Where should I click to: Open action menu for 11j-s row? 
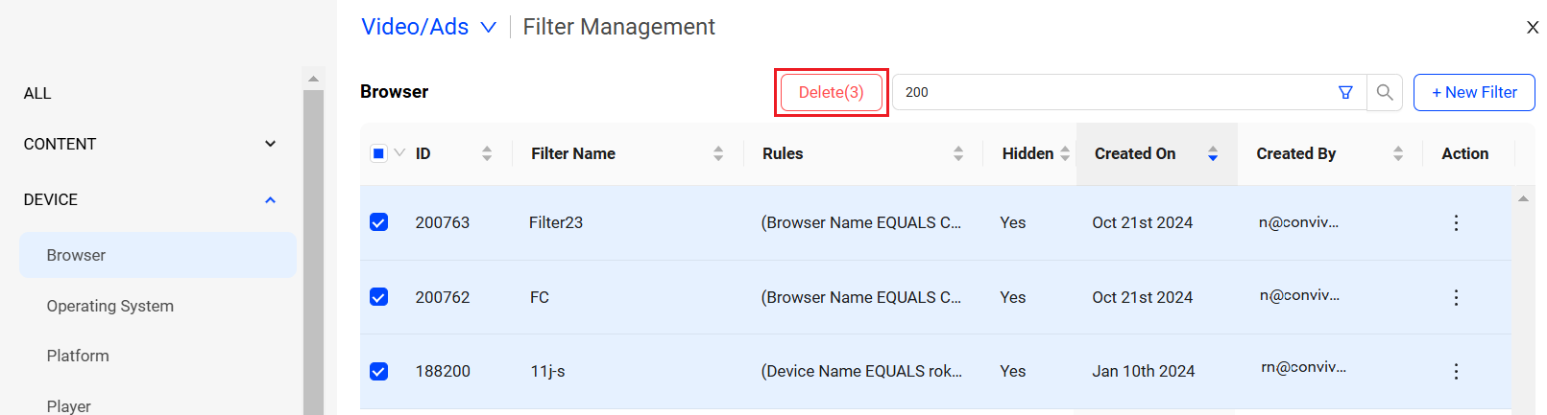point(1456,371)
